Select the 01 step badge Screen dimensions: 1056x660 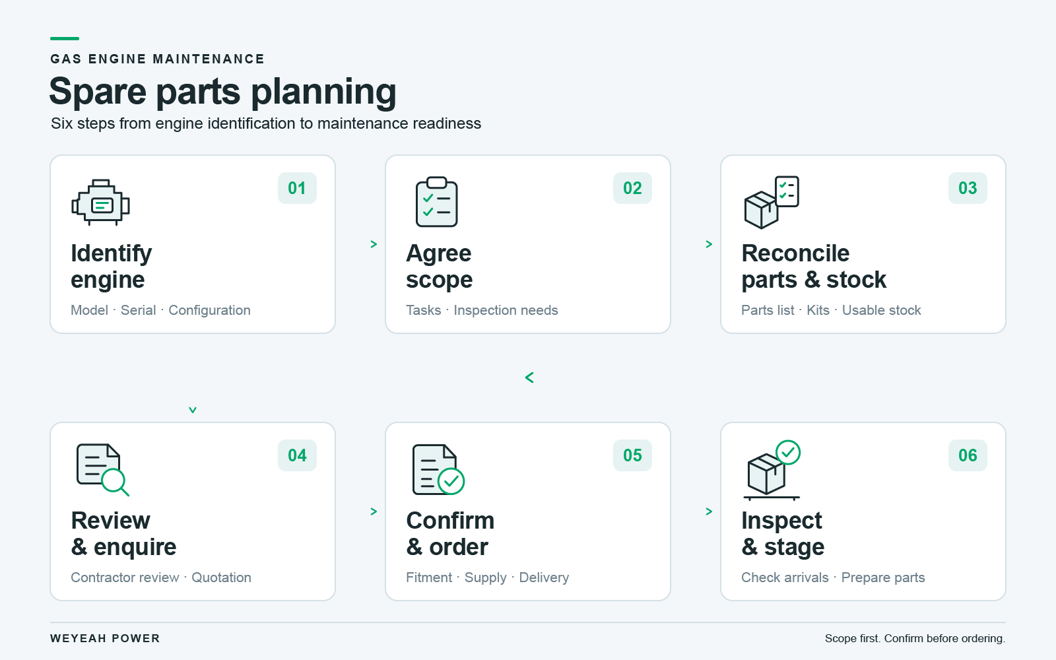(297, 188)
